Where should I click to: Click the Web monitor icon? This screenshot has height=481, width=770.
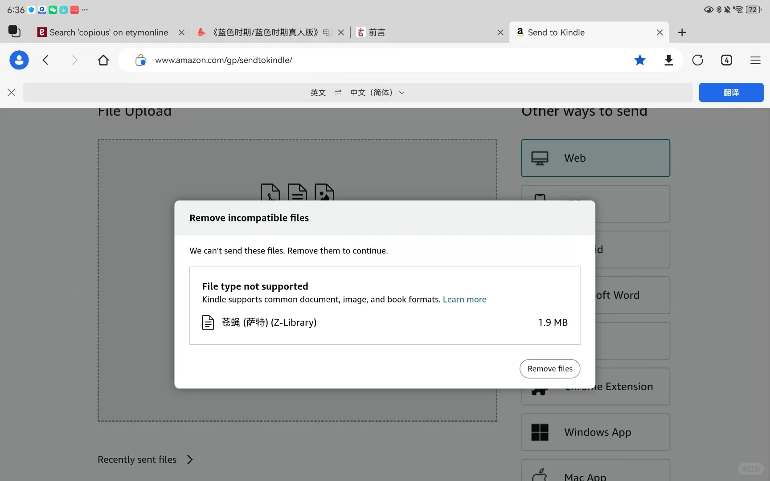(540, 158)
